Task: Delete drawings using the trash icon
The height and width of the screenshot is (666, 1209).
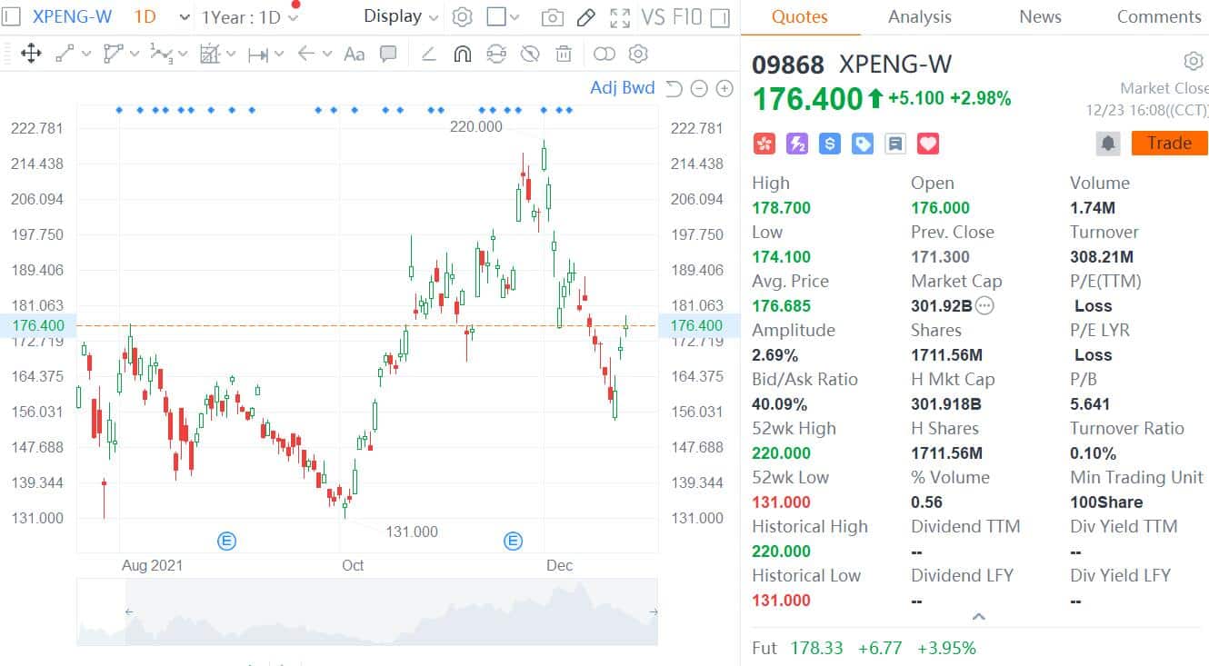Action: click(x=564, y=54)
